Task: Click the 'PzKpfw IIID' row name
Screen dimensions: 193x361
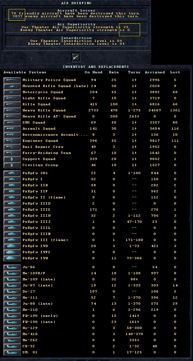Action: [36, 204]
